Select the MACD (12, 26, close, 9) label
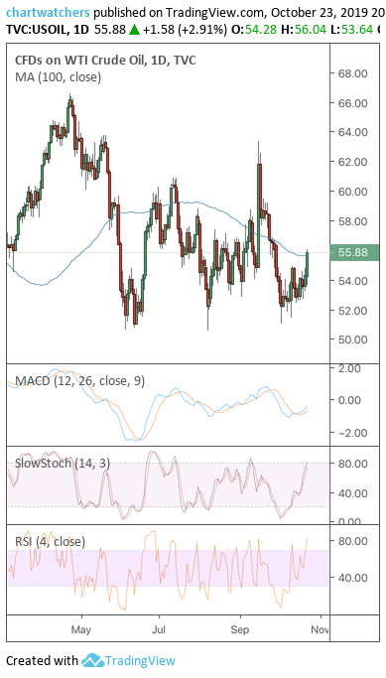Viewport: 386px width, 678px height. pos(80,381)
